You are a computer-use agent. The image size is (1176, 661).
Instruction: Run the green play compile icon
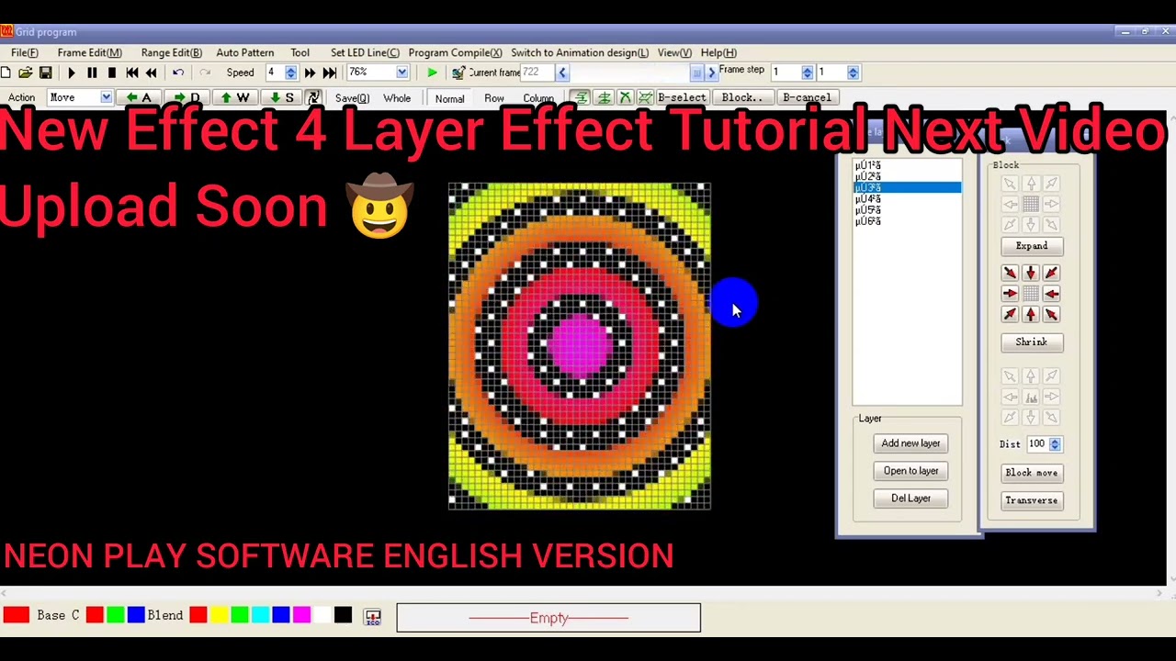point(432,73)
